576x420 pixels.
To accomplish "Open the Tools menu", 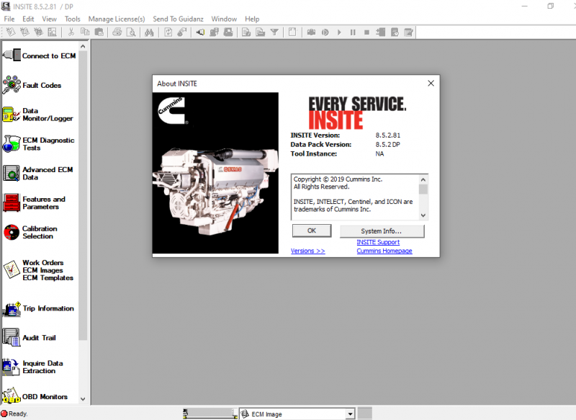I will tap(73, 19).
